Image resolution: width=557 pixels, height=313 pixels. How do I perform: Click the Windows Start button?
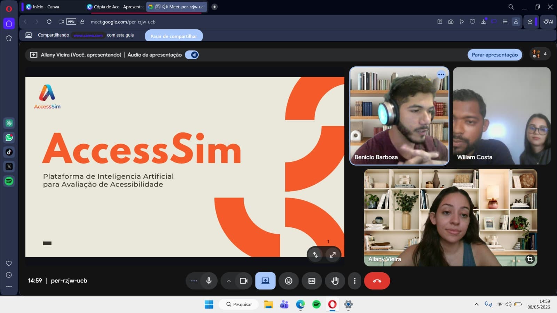coord(209,304)
